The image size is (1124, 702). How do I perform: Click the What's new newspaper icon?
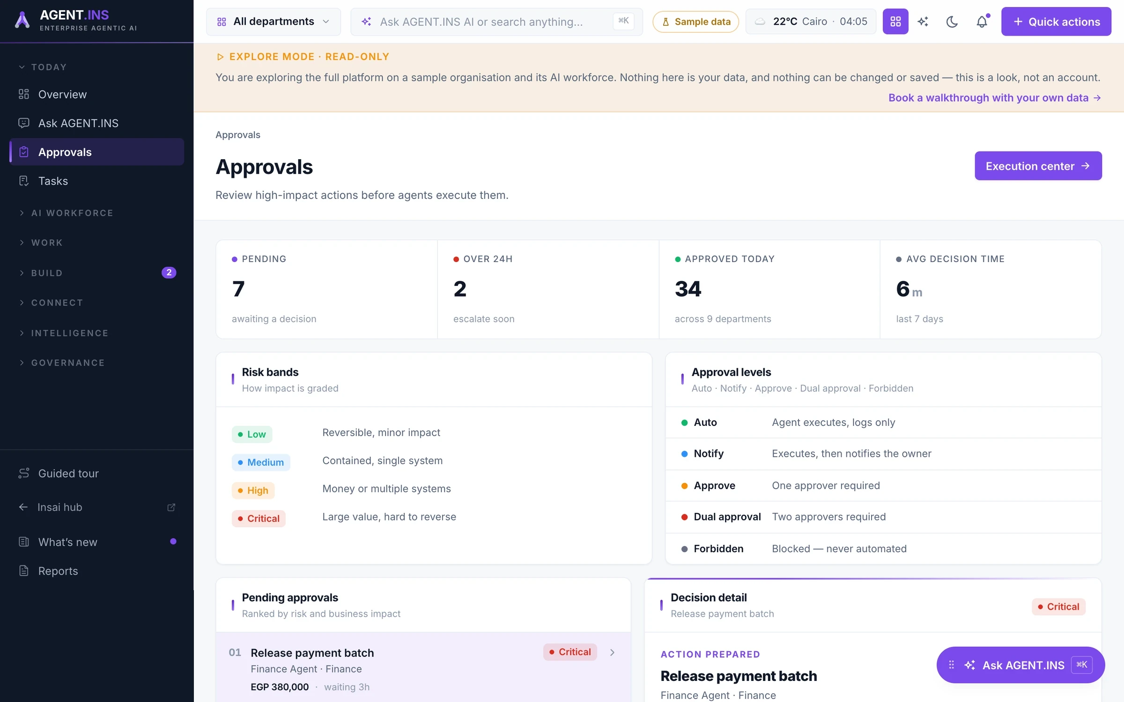point(24,542)
